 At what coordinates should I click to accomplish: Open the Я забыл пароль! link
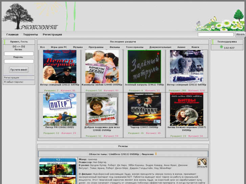(14, 82)
